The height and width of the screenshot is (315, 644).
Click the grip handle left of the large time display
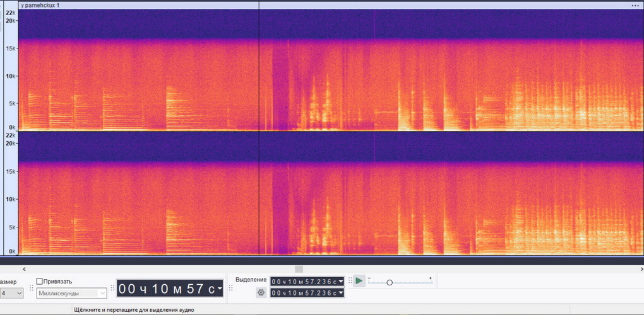pos(113,288)
